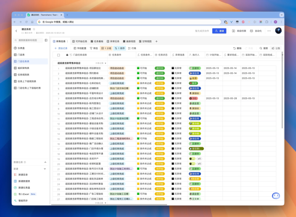The width and height of the screenshot is (296, 217).
Task: Add a new view with plus icon
Action: point(156,42)
